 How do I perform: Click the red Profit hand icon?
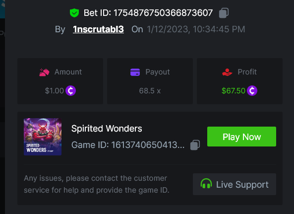227,72
